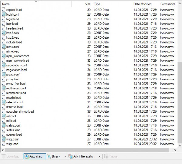Select the ssl.load file name

pyautogui.click(x=11, y=121)
